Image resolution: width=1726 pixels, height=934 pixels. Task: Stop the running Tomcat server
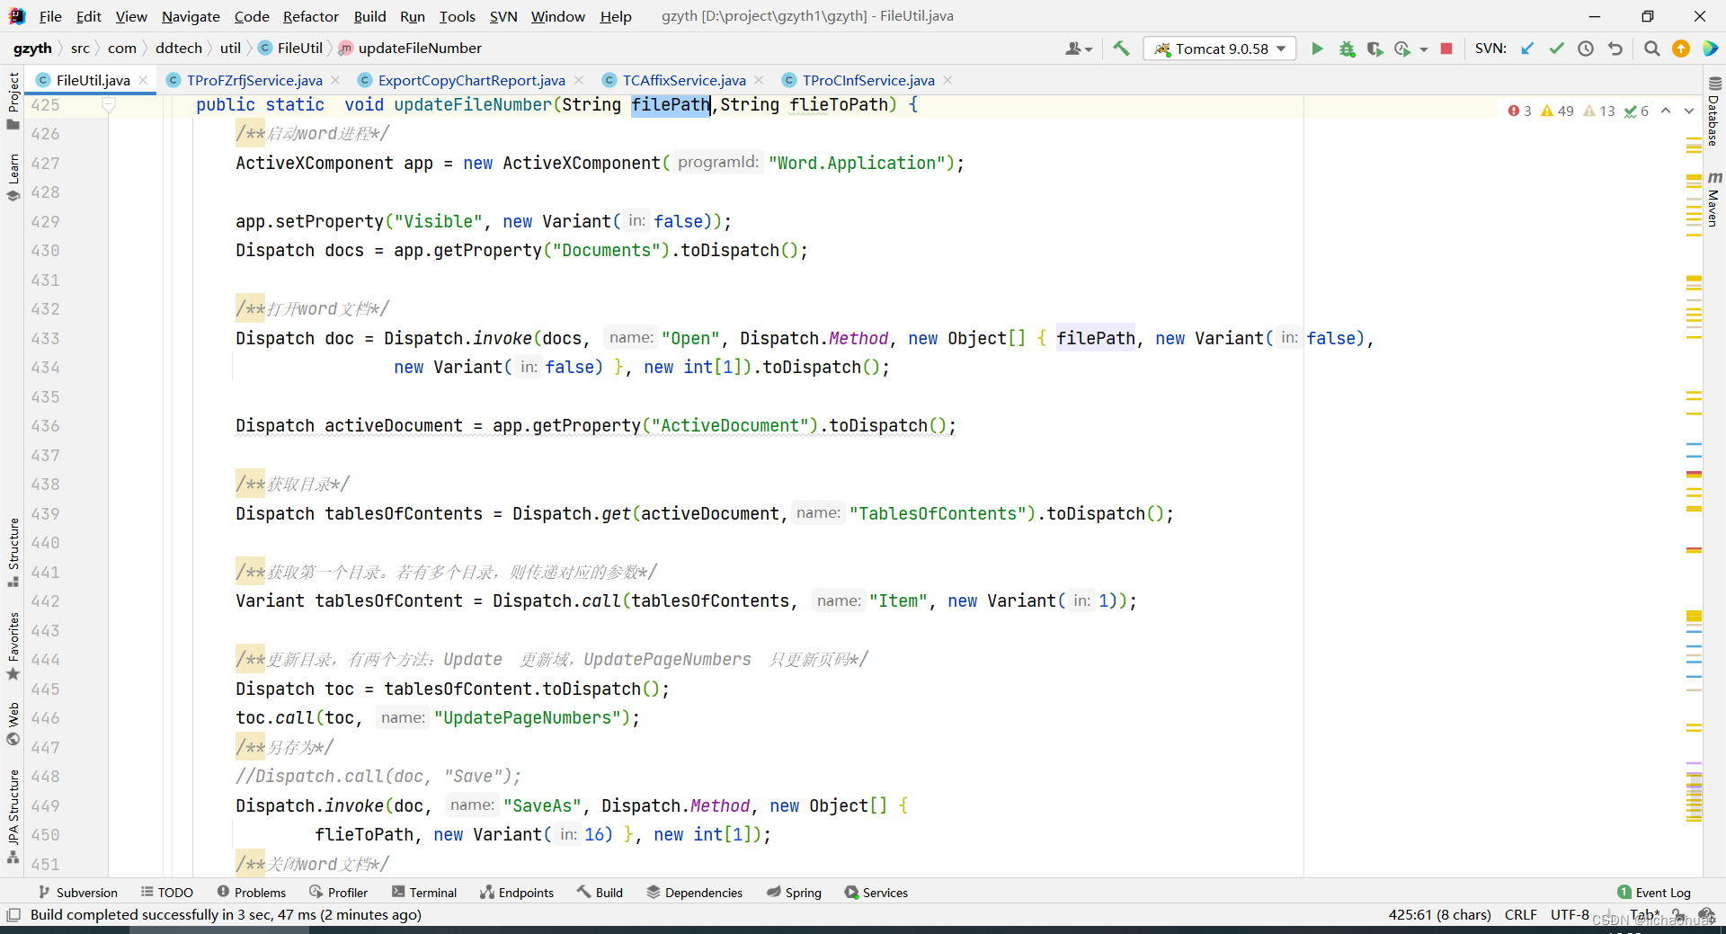click(x=1447, y=49)
